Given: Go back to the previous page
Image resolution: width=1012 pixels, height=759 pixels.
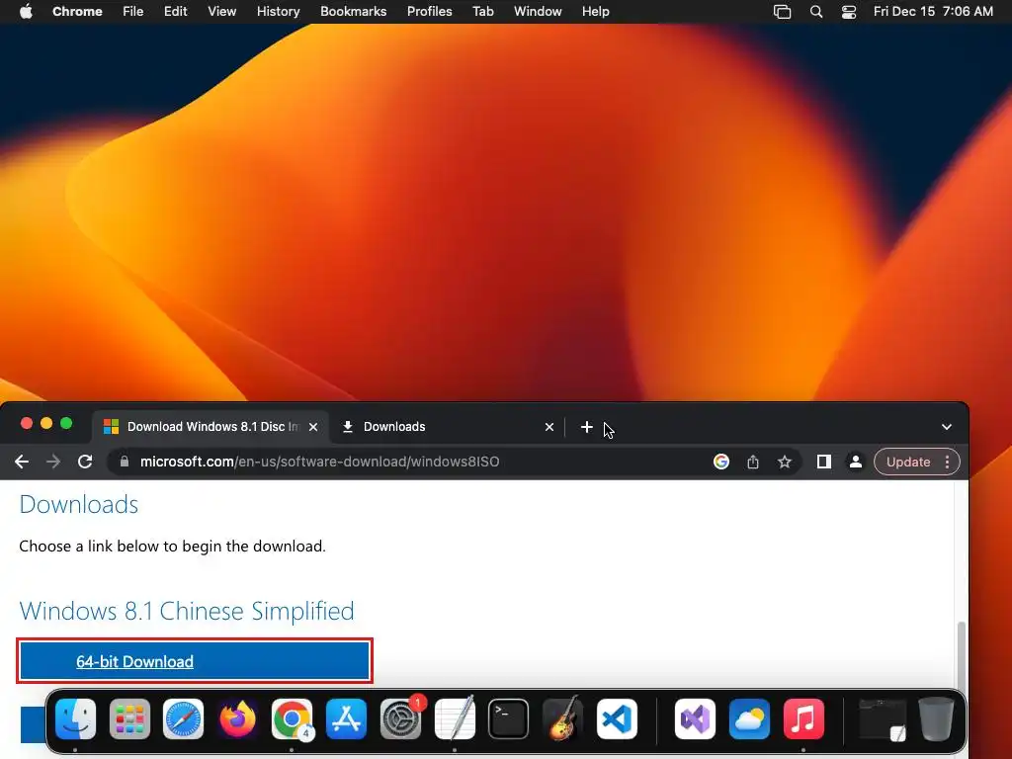Looking at the screenshot, I should pyautogui.click(x=22, y=462).
